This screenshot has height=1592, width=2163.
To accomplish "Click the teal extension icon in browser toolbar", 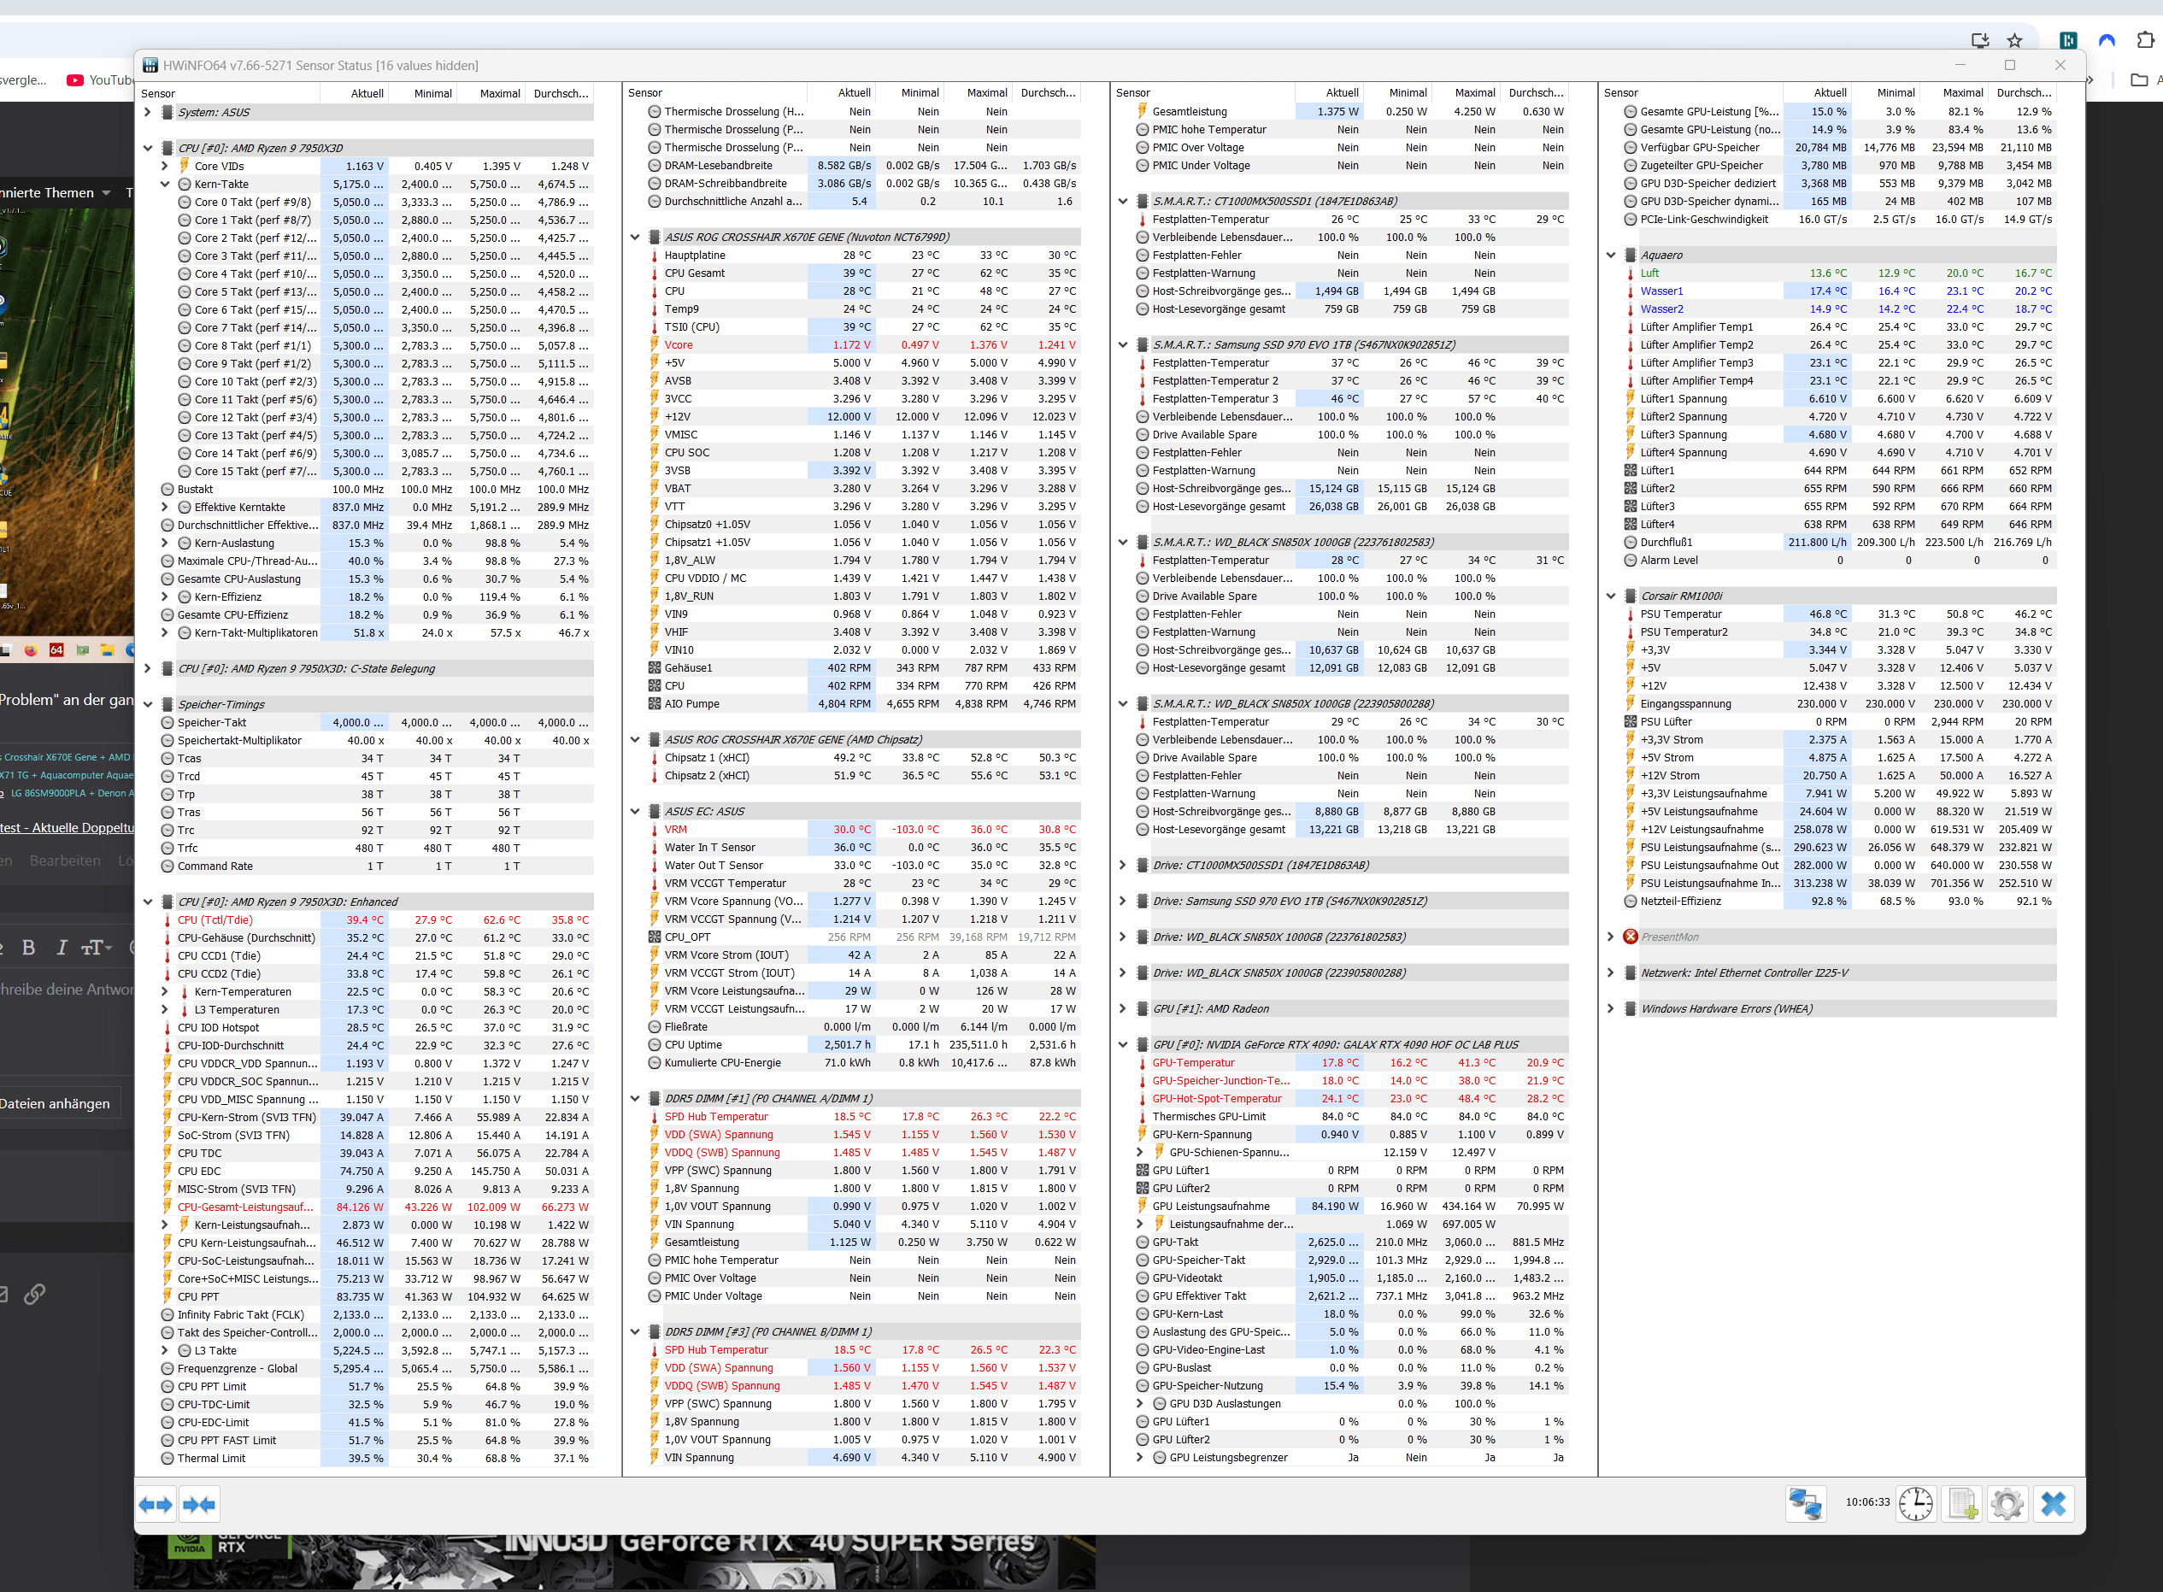I will (x=2069, y=40).
